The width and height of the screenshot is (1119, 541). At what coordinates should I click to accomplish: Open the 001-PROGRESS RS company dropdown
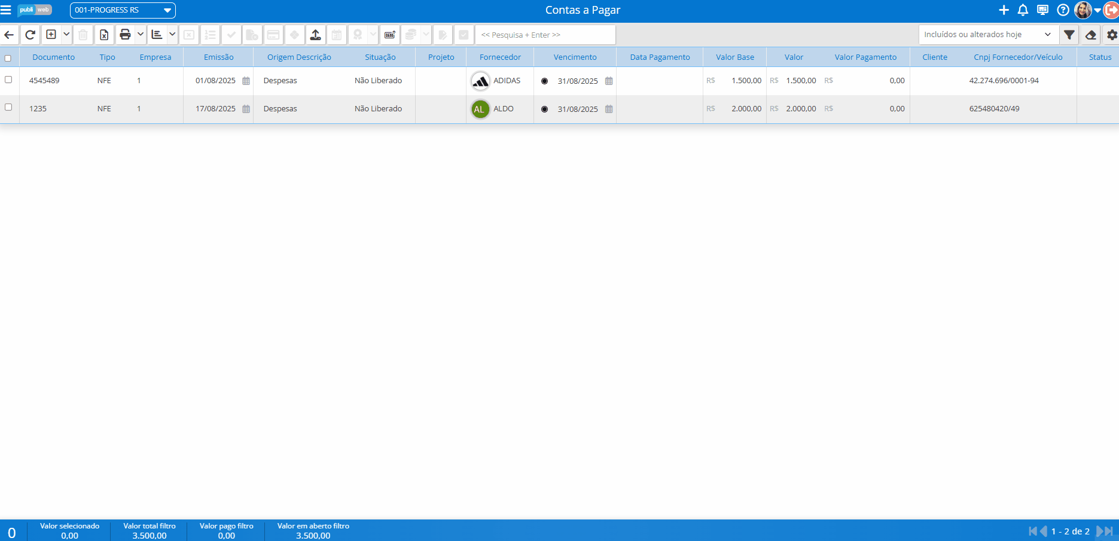coord(123,10)
